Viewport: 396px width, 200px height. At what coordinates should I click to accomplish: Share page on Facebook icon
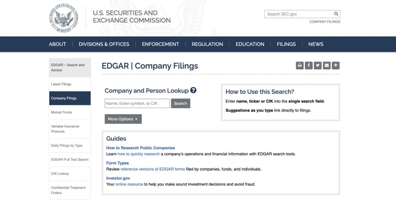308,65
